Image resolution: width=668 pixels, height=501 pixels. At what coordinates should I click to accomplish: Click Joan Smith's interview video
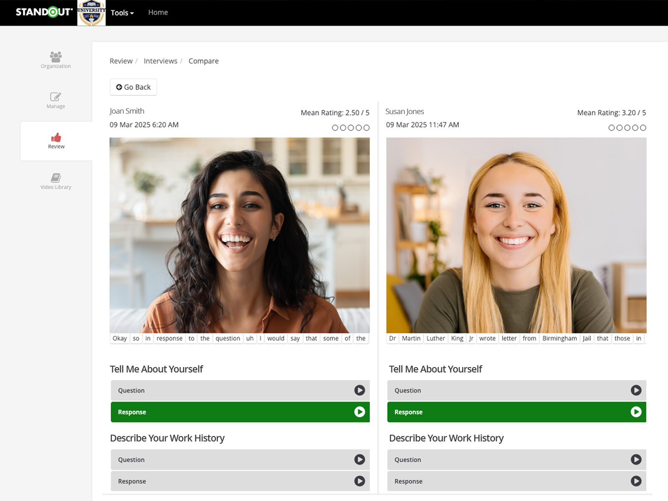(x=239, y=235)
